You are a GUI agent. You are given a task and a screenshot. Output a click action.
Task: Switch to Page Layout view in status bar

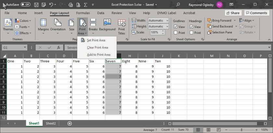[208, 130]
